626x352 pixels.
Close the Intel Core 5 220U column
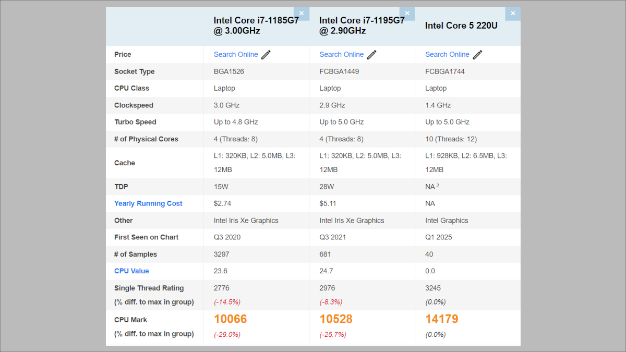pyautogui.click(x=513, y=14)
